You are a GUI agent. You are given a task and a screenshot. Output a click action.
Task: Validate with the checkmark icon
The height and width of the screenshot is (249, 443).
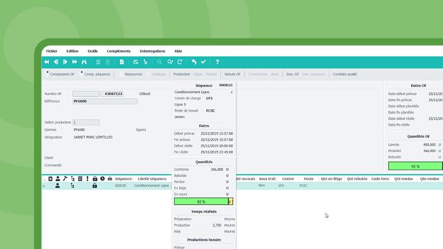tap(204, 62)
